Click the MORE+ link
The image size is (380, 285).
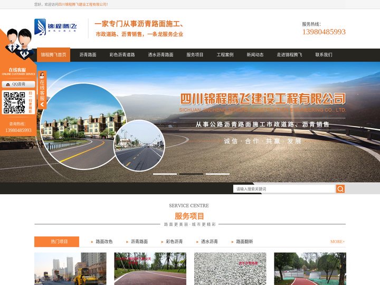(x=337, y=242)
